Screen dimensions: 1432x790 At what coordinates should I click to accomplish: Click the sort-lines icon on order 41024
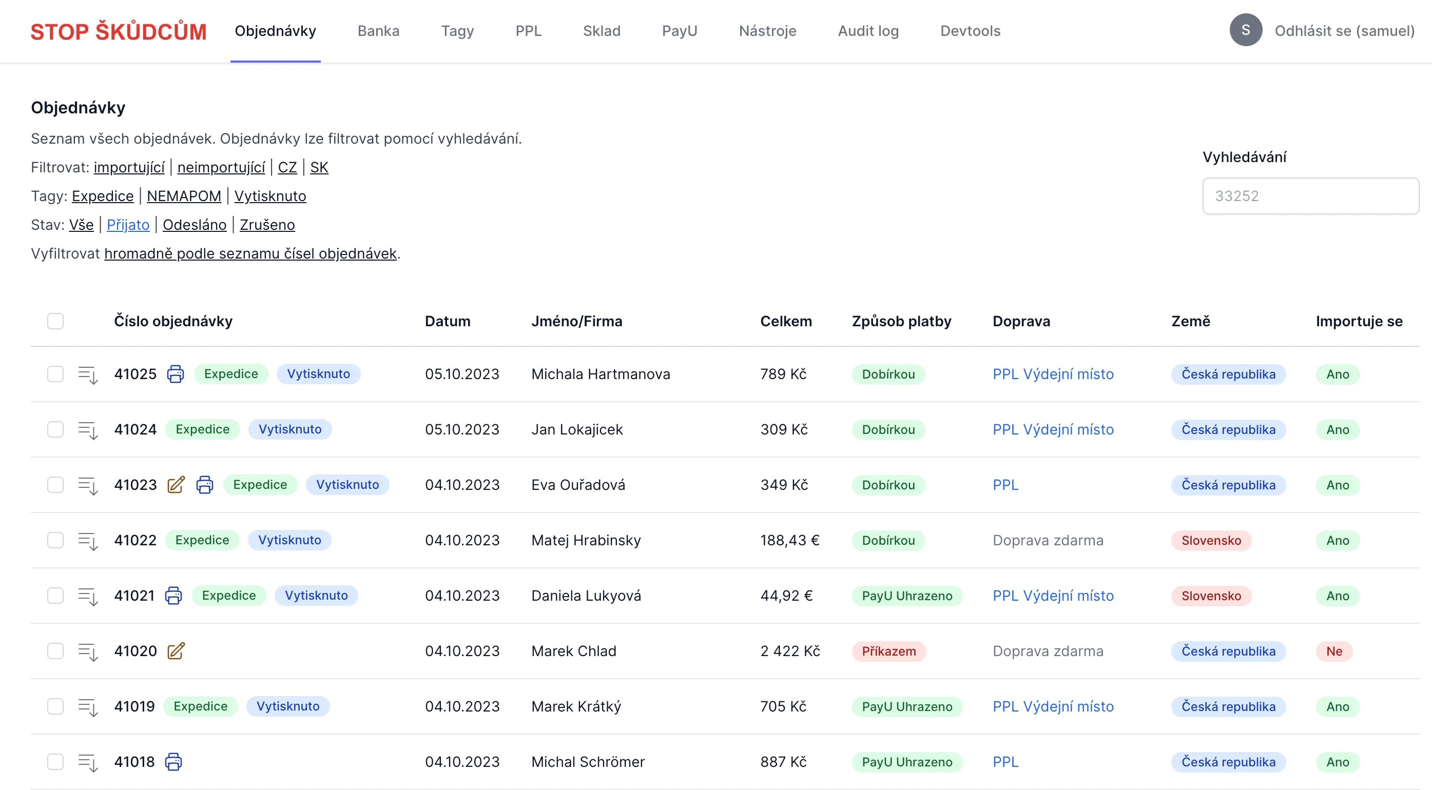point(88,429)
